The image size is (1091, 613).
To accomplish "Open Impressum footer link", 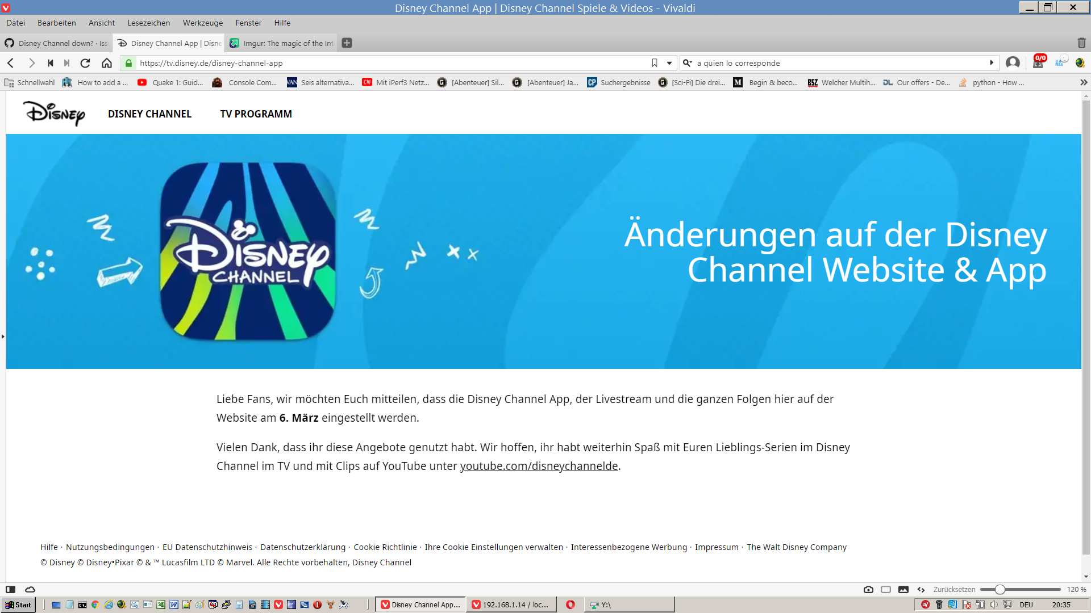I will pyautogui.click(x=717, y=547).
